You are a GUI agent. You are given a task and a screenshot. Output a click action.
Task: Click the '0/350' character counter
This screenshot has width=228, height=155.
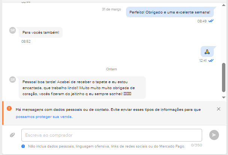(x=196, y=145)
